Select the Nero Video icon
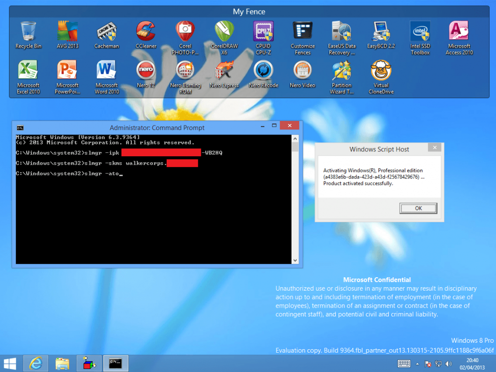 [x=303, y=74]
